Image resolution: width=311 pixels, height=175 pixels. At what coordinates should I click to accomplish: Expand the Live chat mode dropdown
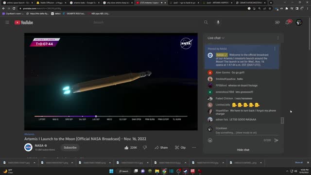point(216,38)
